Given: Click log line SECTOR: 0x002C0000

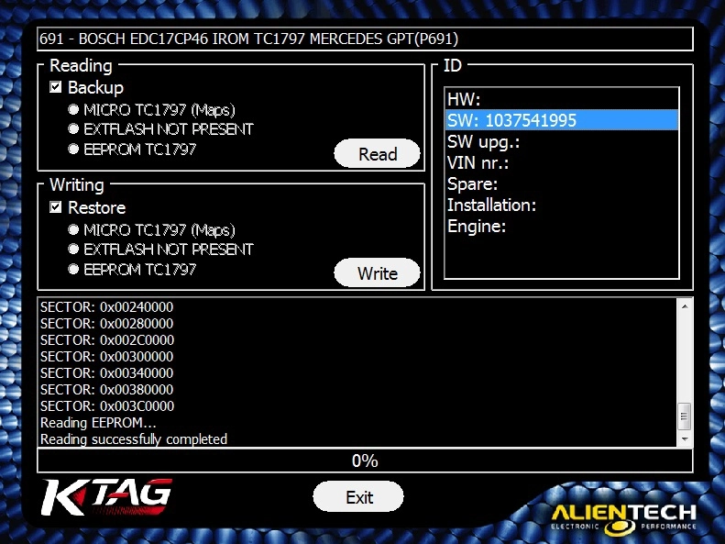Looking at the screenshot, I should tap(107, 340).
